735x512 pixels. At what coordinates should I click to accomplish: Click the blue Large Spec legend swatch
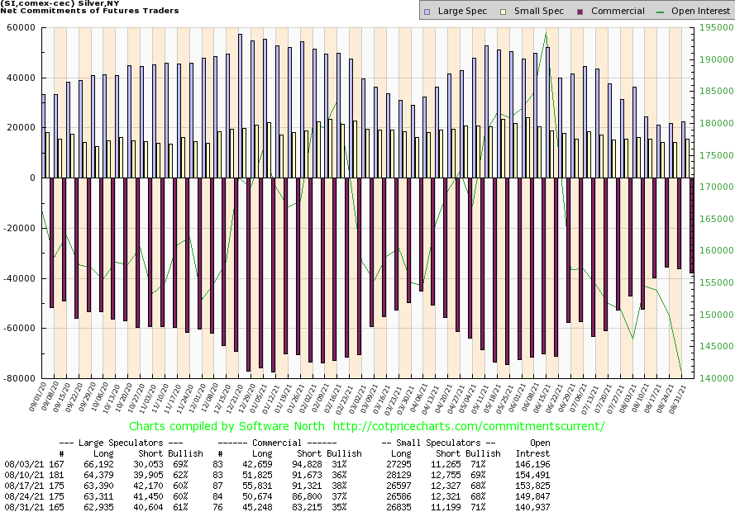pyautogui.click(x=426, y=12)
